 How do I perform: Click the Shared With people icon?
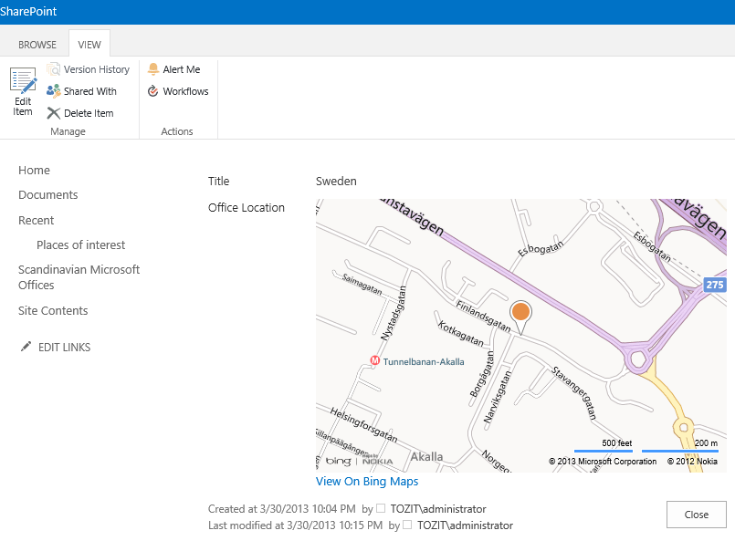coord(54,91)
